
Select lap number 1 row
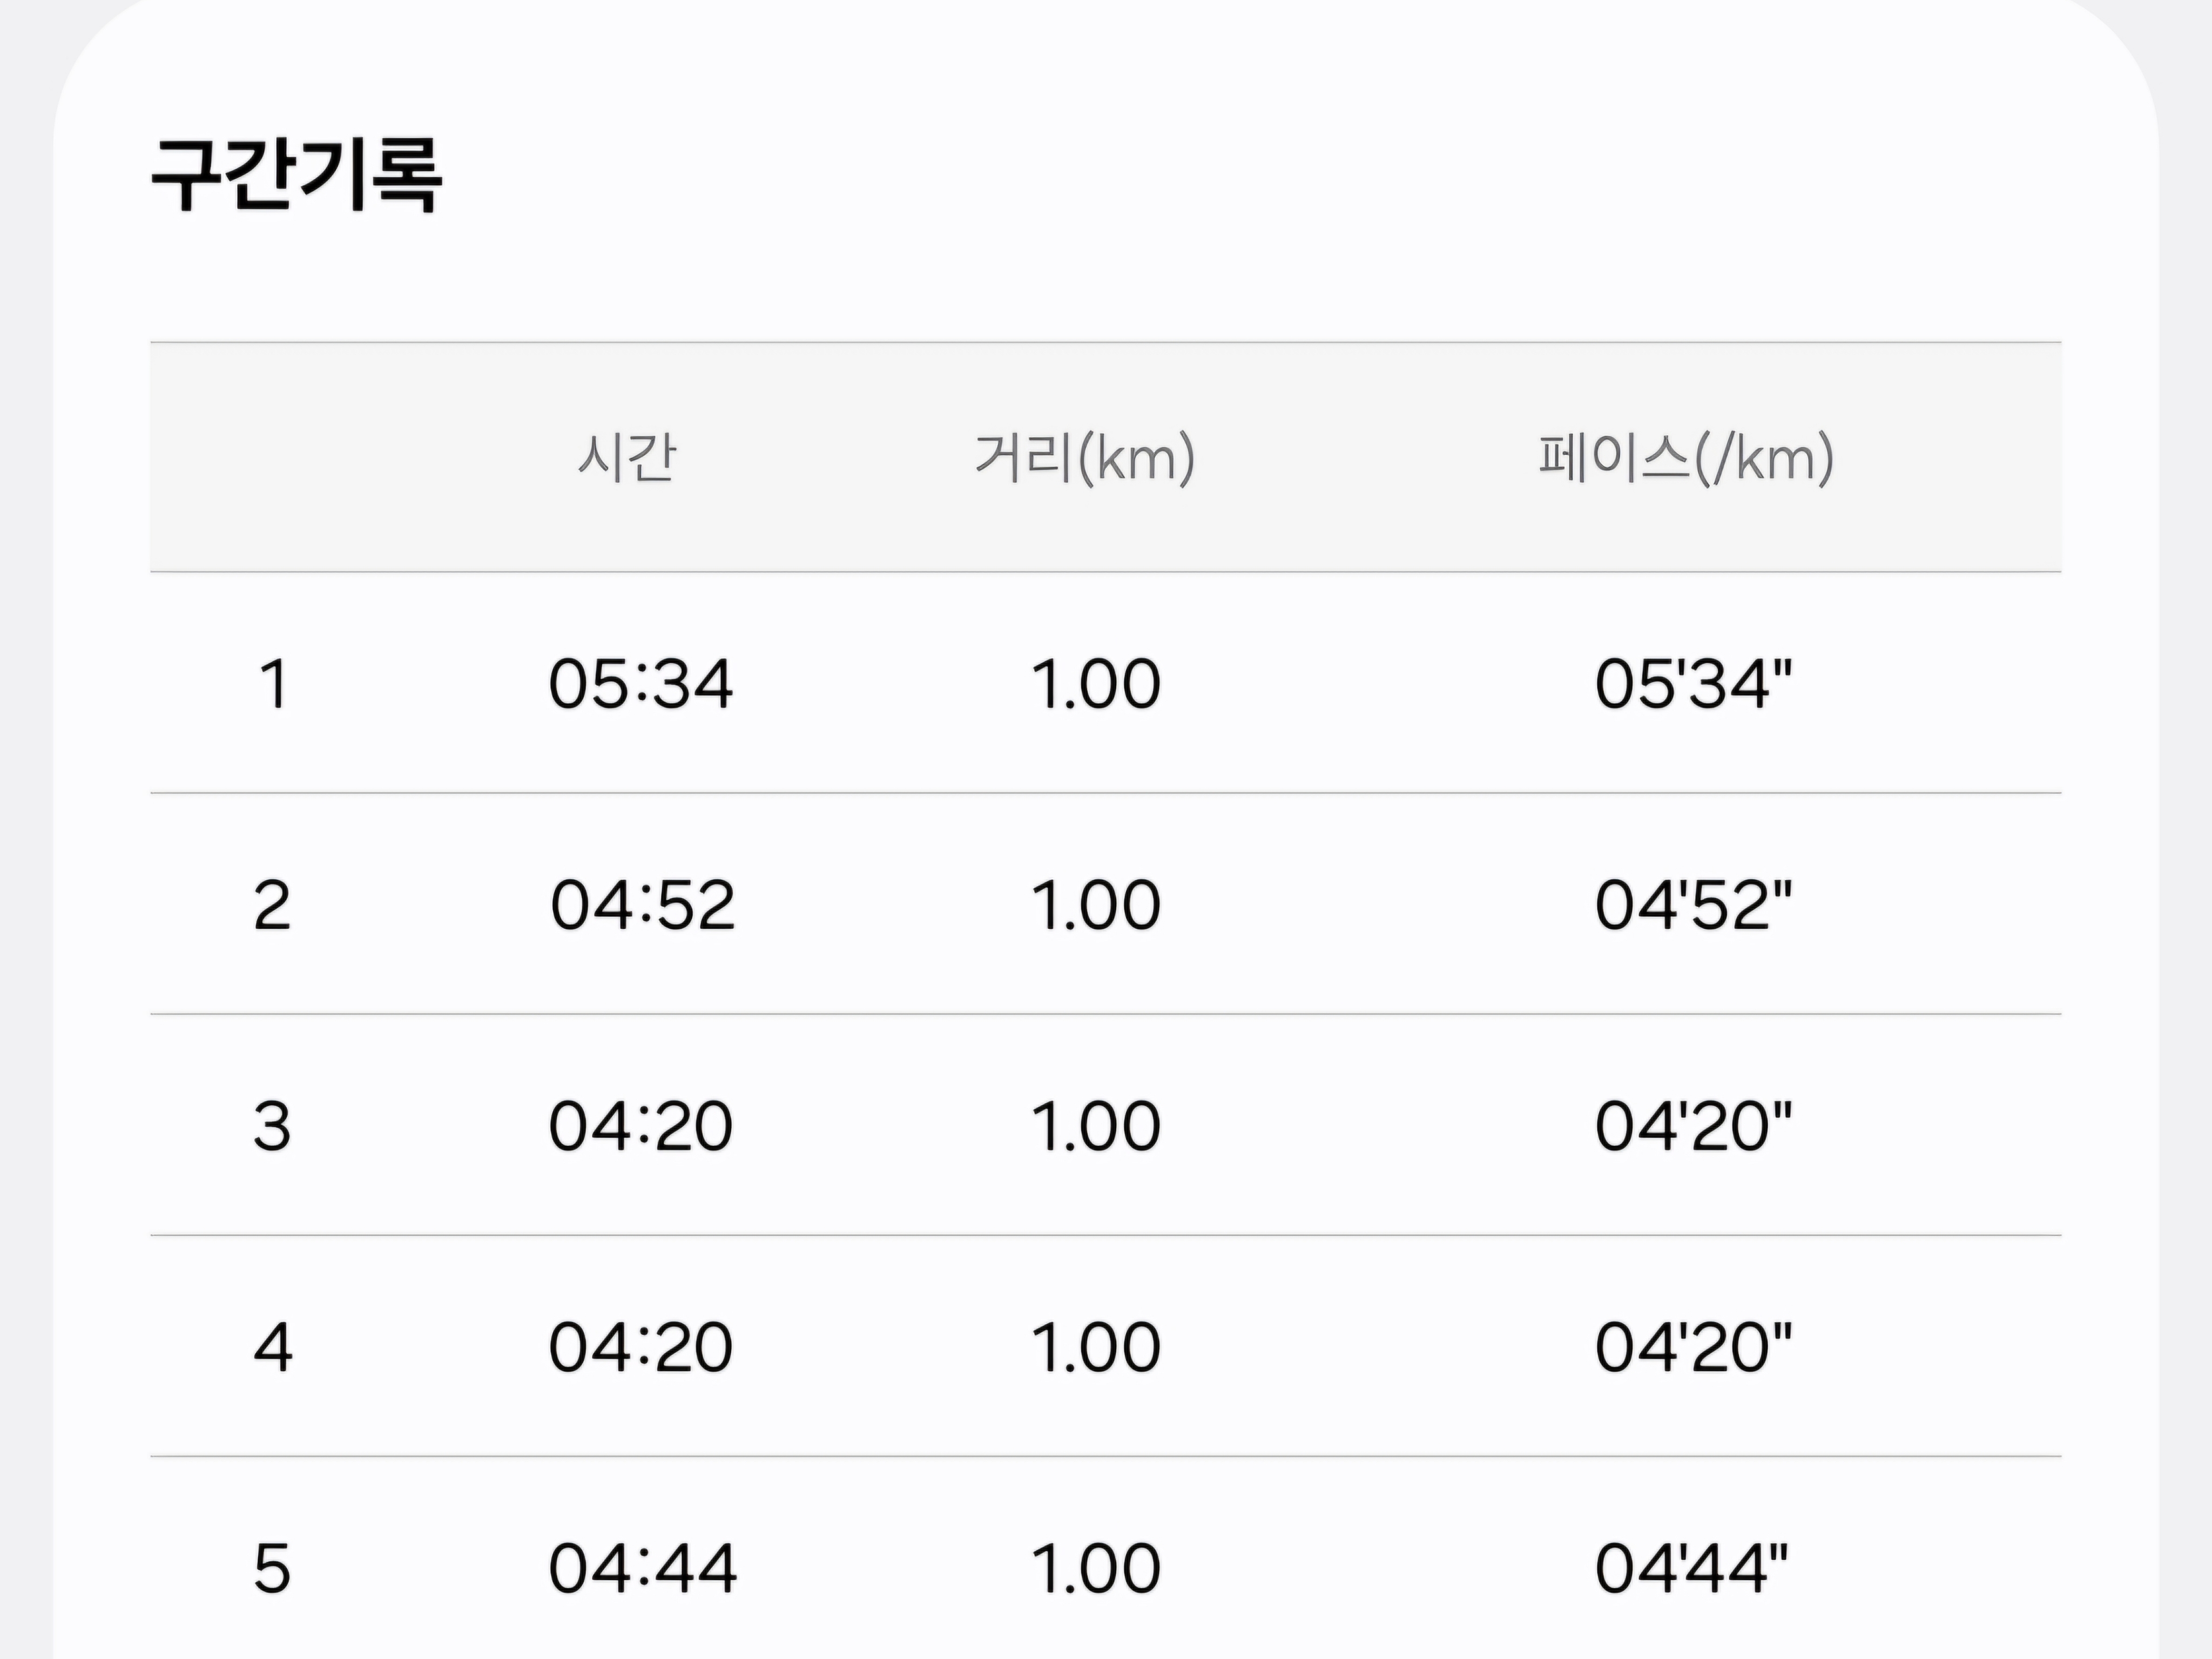coord(1106,683)
